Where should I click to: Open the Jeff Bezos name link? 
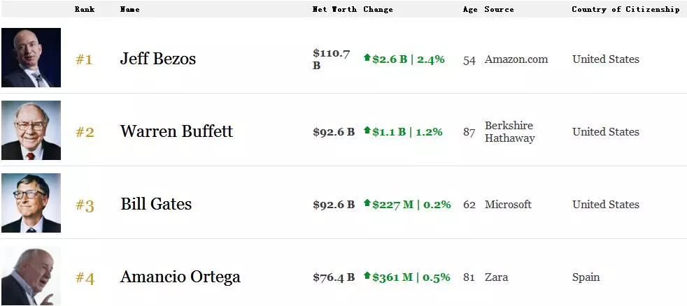coord(158,59)
